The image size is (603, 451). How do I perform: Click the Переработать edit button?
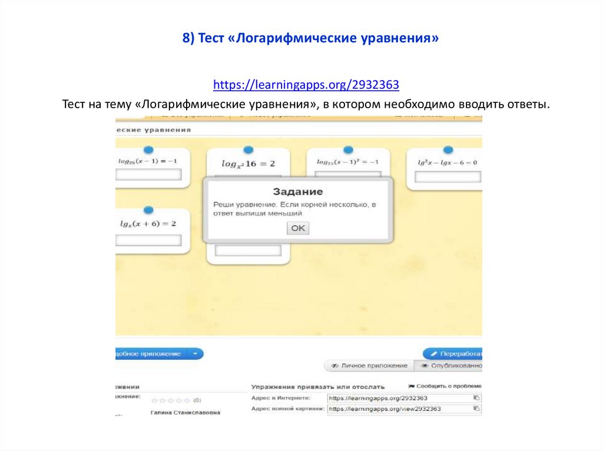tap(453, 354)
